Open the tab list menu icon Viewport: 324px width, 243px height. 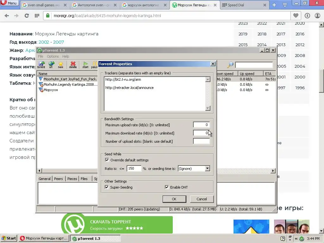(x=285, y=5)
